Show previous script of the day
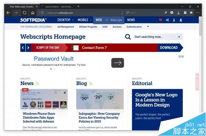The image size is (206, 136). click(x=23, y=47)
